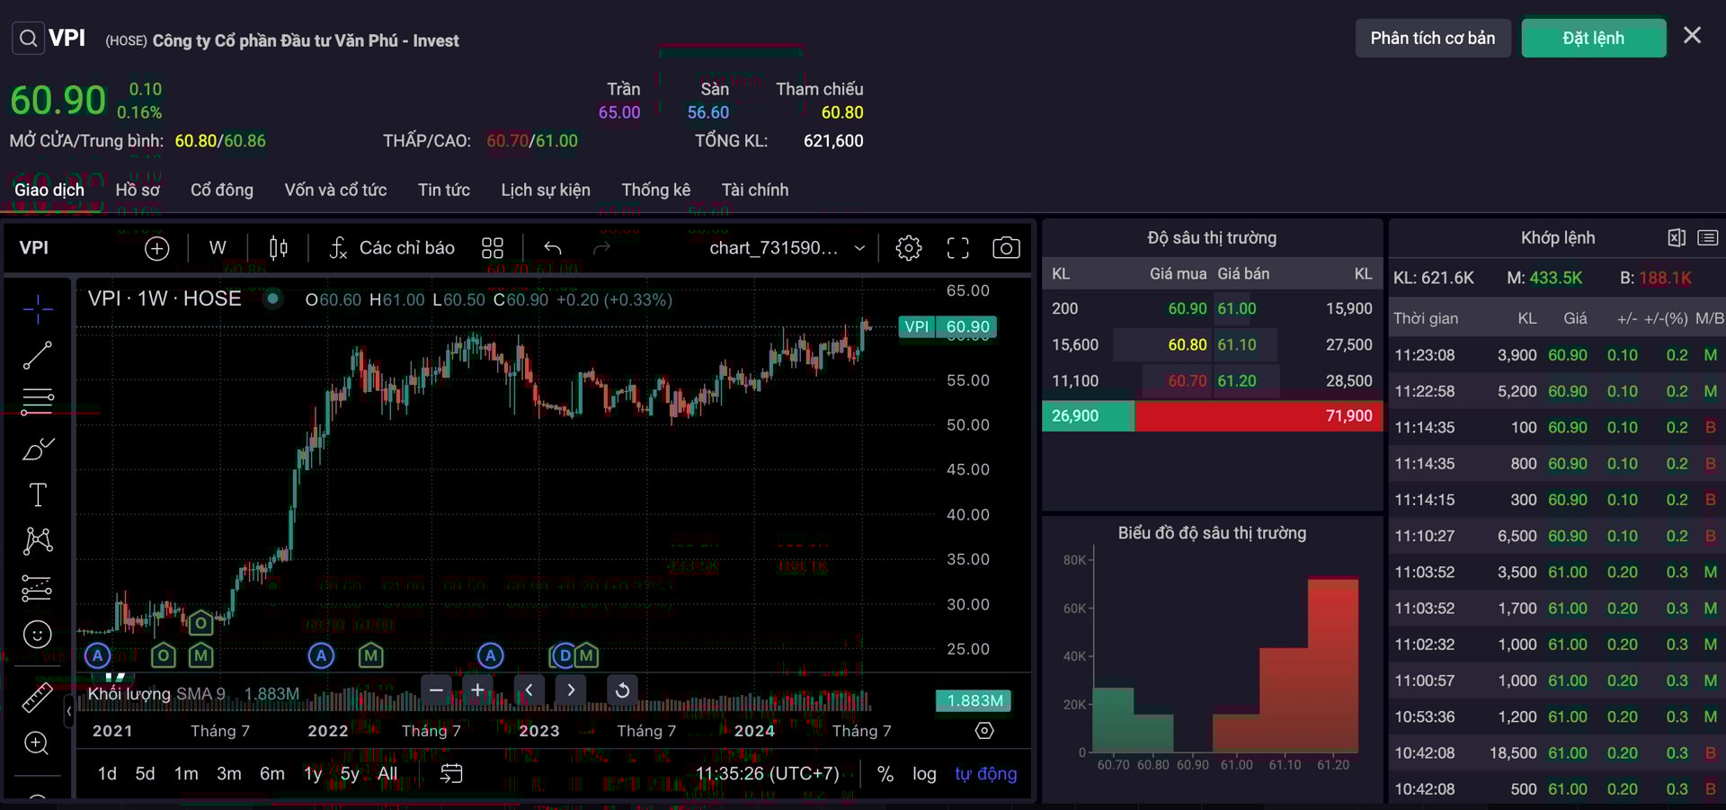This screenshot has height=810, width=1726.
Task: Open the 'Tài chính' tab
Action: click(x=754, y=190)
